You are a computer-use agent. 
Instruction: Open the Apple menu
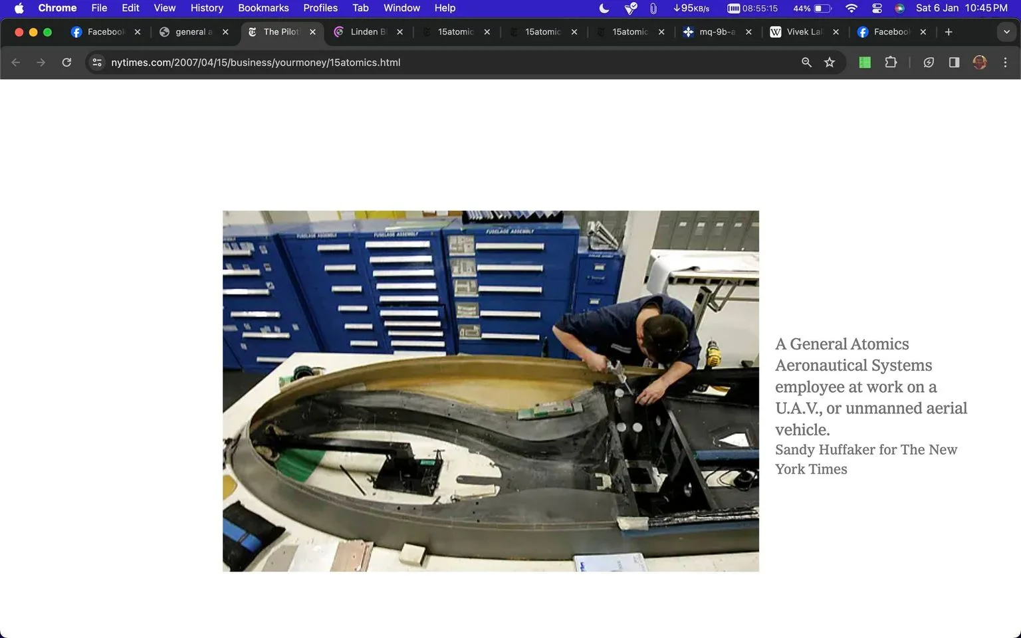point(19,8)
